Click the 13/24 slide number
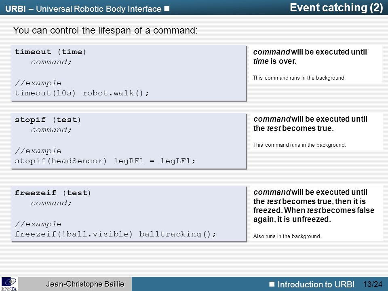 [373, 284]
